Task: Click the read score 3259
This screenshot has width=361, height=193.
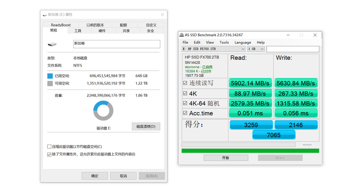Action: coord(251,125)
